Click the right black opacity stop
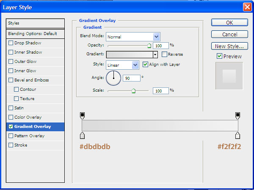Viewport: 254px width, 190px height. (238, 115)
